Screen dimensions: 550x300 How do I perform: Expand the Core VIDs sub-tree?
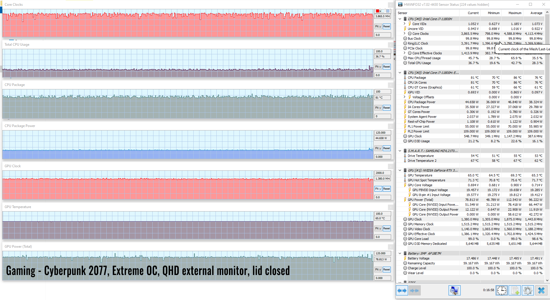point(404,24)
